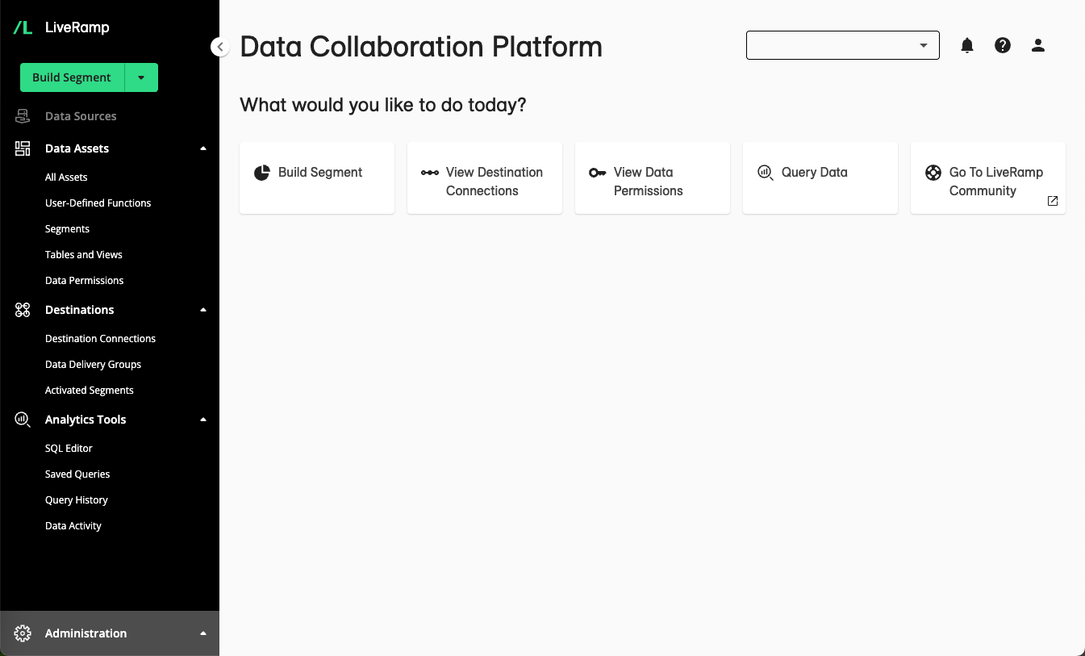Click the notifications bell icon
This screenshot has width=1085, height=656.
pos(967,46)
